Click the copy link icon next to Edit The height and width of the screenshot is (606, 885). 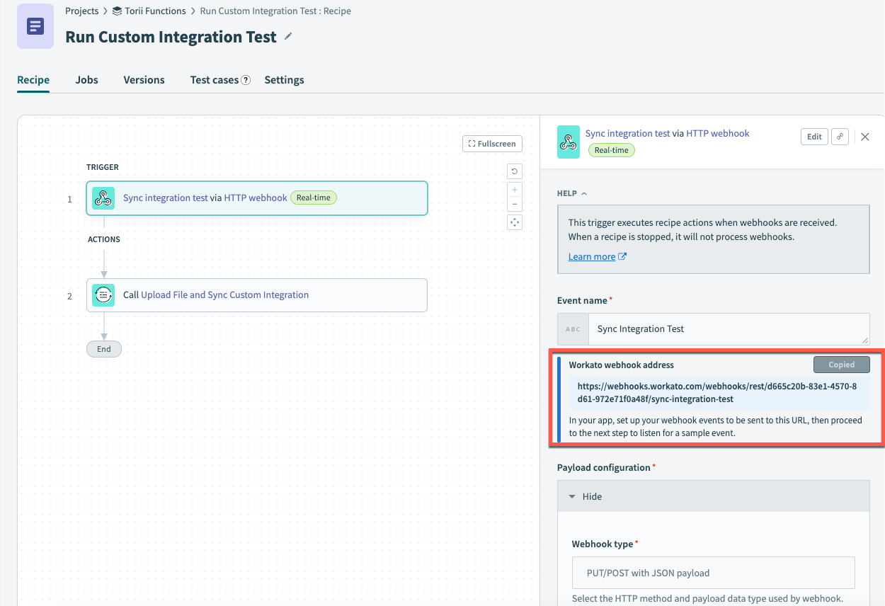point(840,137)
